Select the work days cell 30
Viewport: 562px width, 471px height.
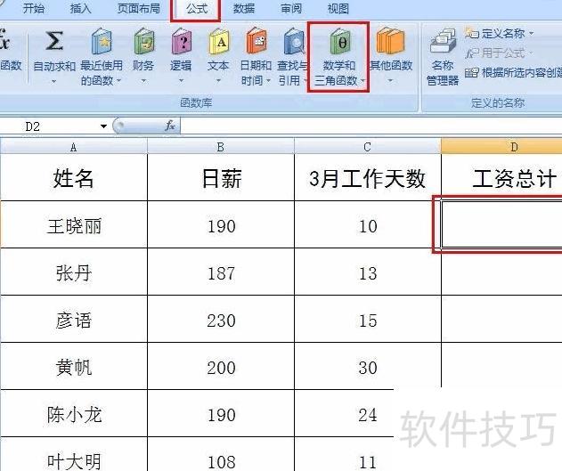[367, 367]
